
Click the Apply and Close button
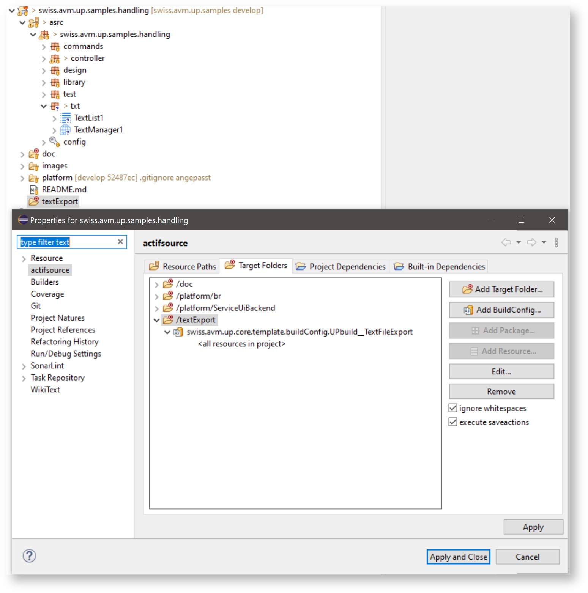click(x=458, y=557)
